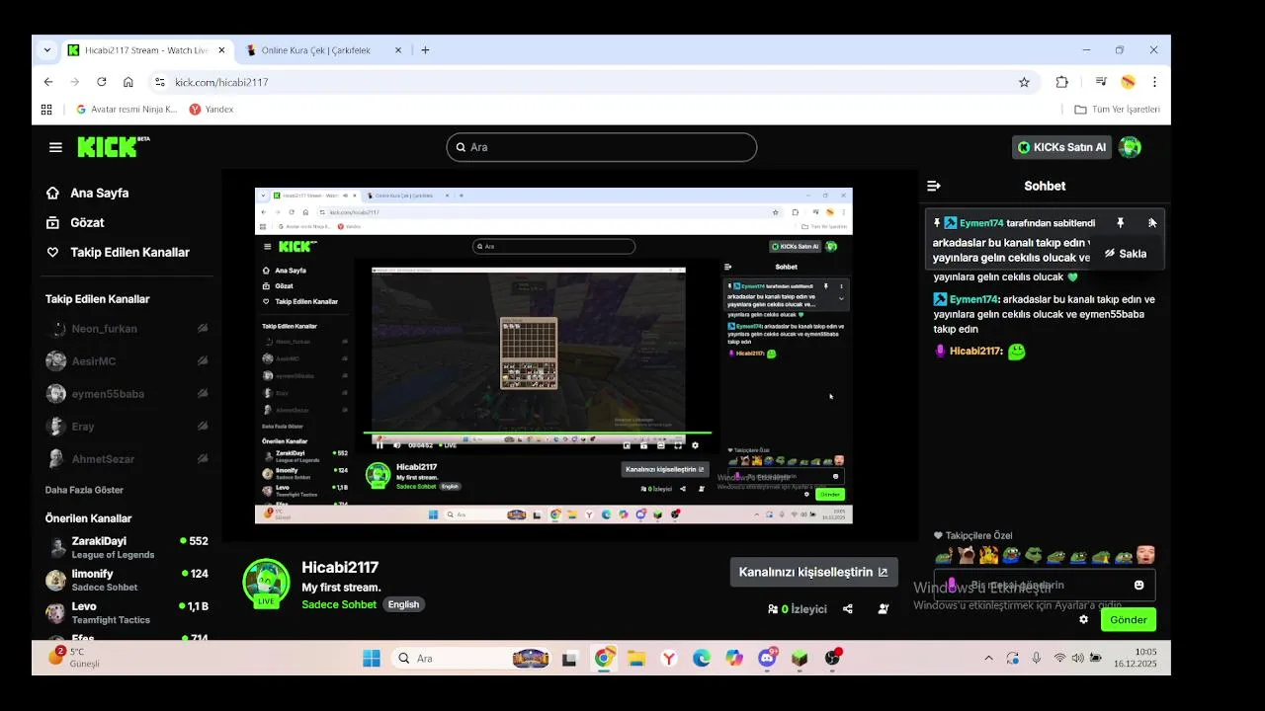Open chat settings gear
The image size is (1265, 711).
1083,620
